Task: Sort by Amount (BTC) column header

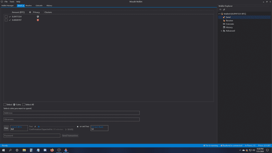Action: click(18, 12)
